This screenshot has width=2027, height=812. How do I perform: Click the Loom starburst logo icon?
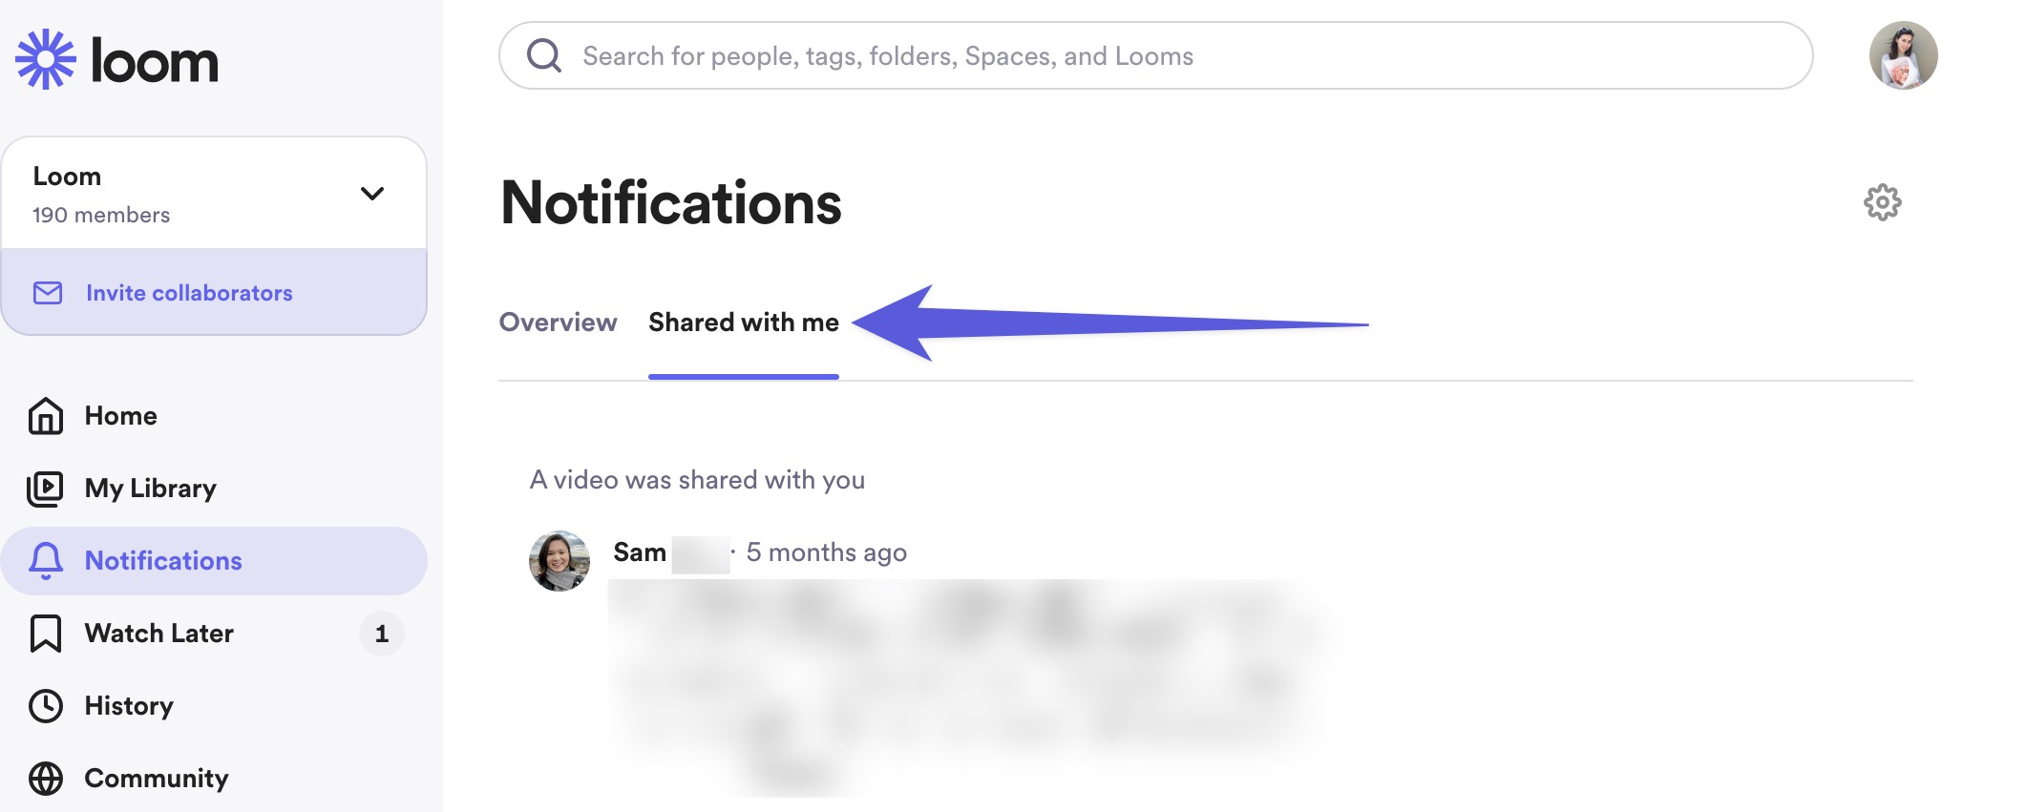[45, 59]
